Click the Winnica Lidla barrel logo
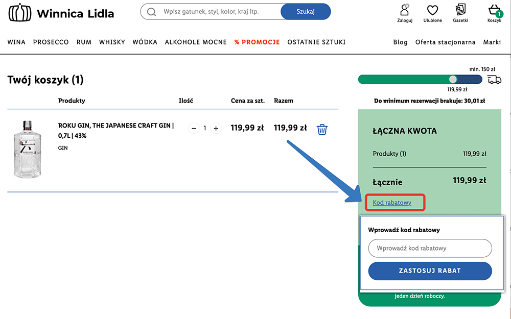This screenshot has height=319, width=511. point(19,13)
